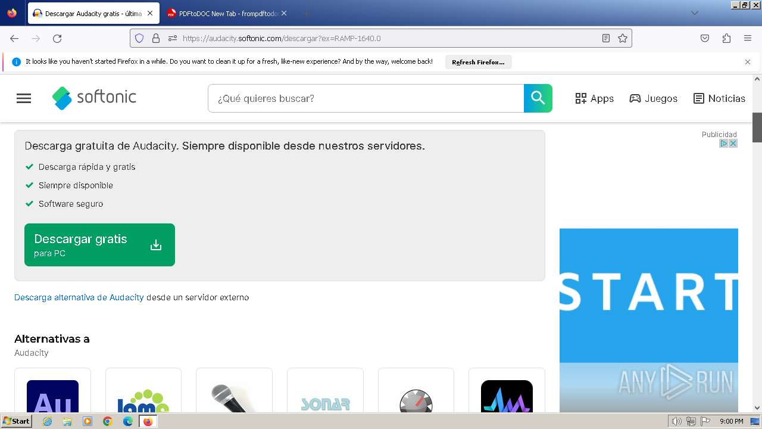762x429 pixels.
Task: Click the page scrollbar down arrow
Action: 757,408
